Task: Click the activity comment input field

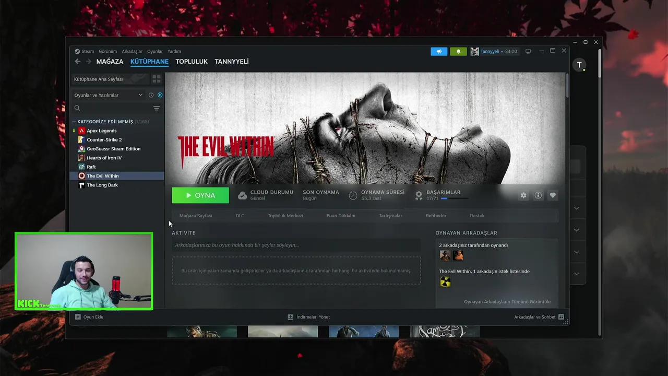Action: (296, 245)
